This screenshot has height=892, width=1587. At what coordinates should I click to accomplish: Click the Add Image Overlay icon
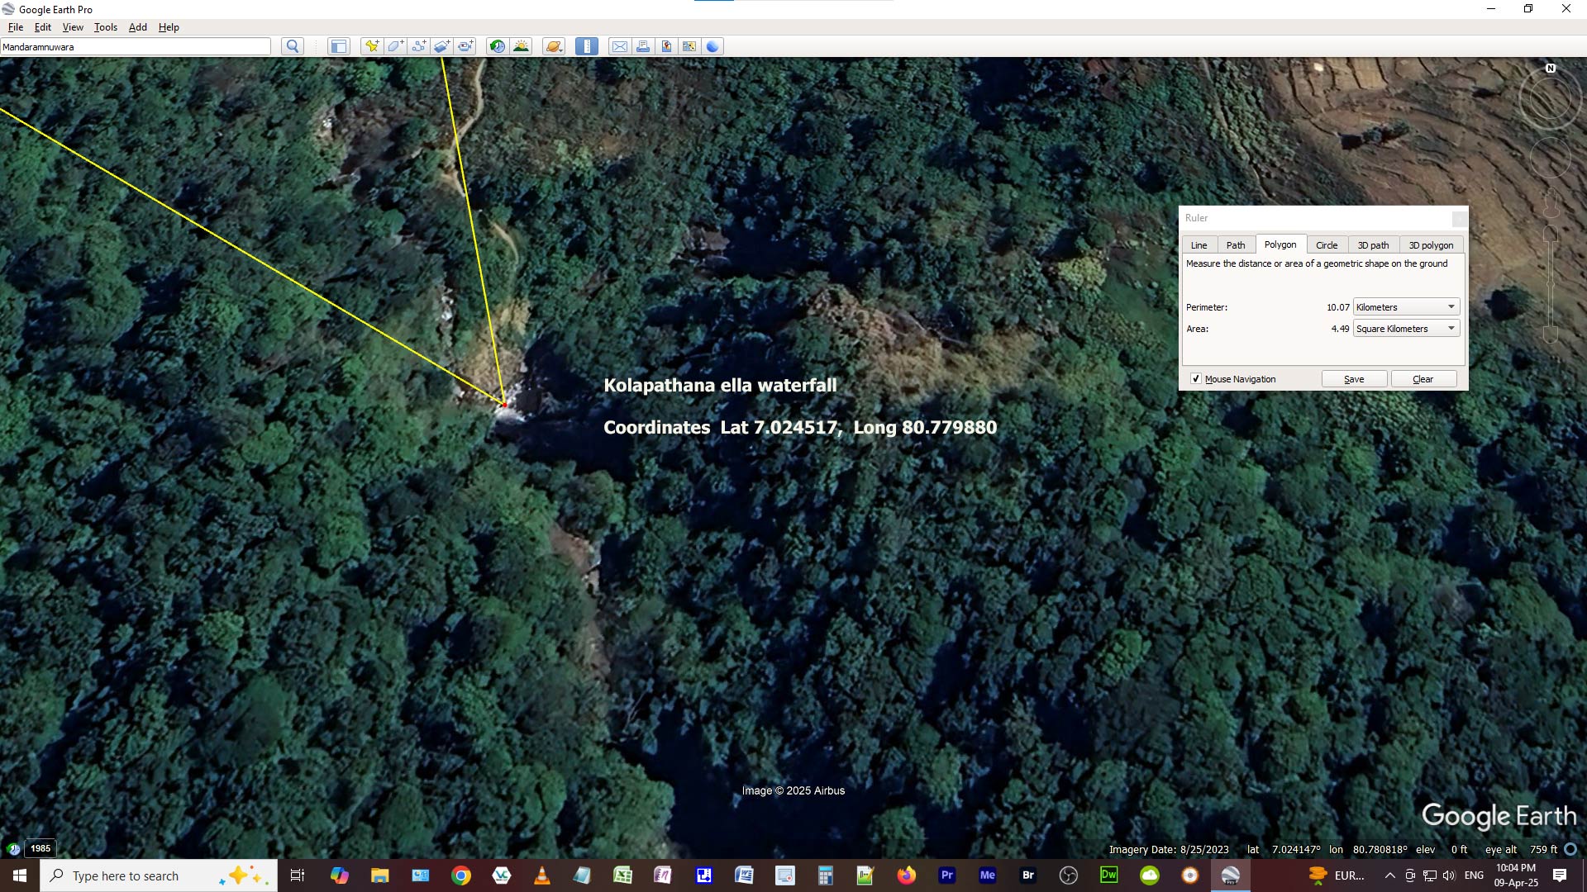pos(442,46)
